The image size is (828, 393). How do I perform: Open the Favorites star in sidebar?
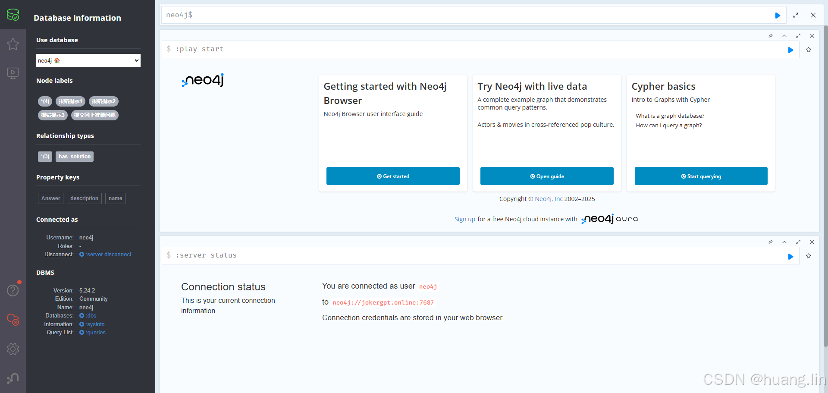(x=13, y=44)
